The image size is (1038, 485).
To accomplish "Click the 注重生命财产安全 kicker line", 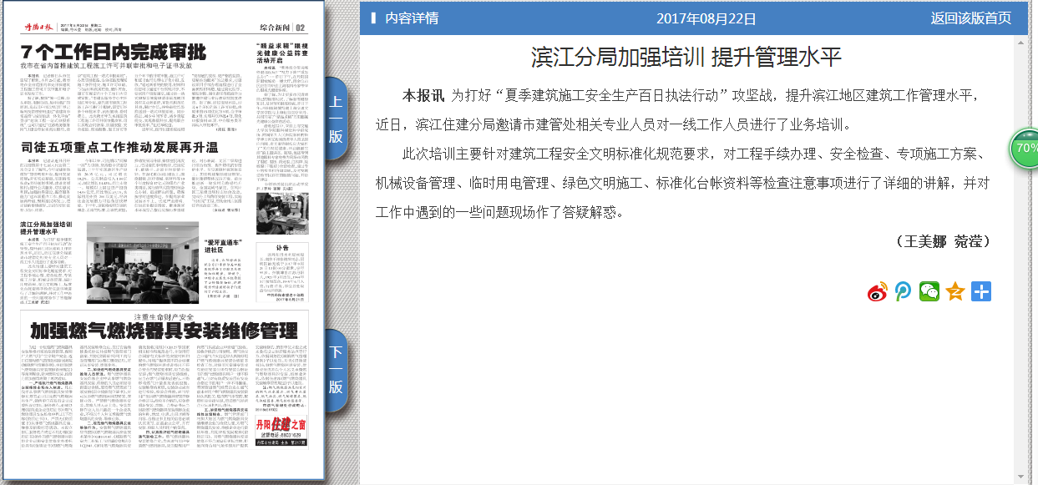I will tap(163, 317).
